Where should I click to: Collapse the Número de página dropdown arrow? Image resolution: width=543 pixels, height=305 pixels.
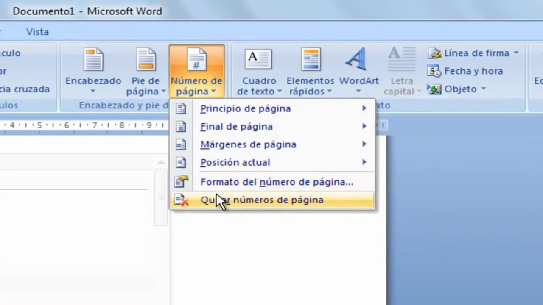pyautogui.click(x=213, y=91)
